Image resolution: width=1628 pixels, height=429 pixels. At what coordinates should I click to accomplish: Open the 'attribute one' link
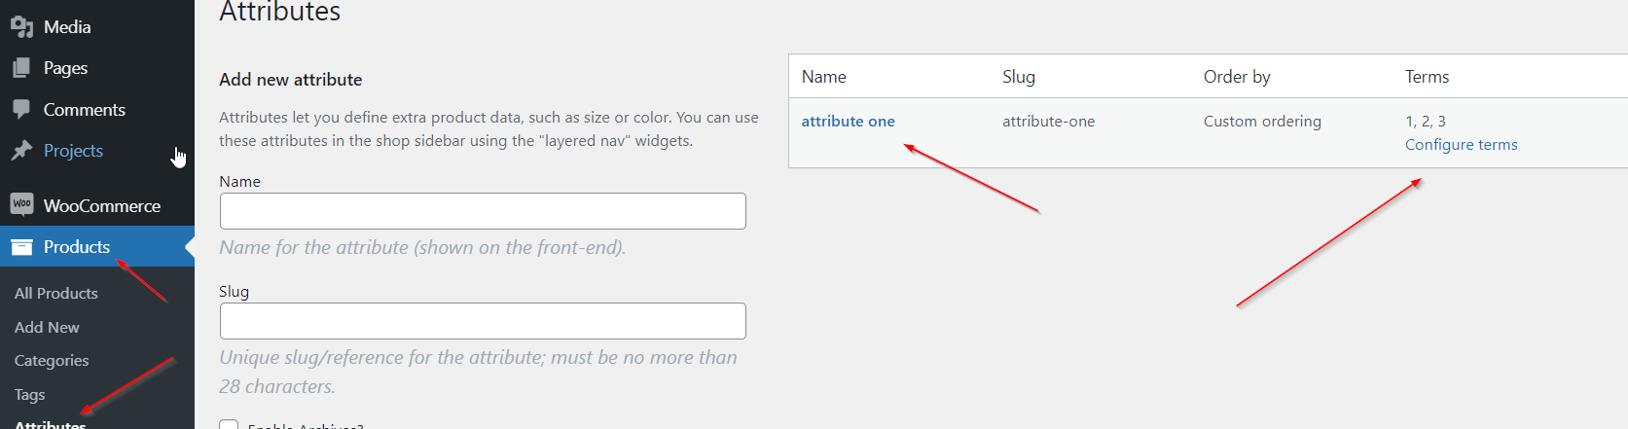pos(848,122)
